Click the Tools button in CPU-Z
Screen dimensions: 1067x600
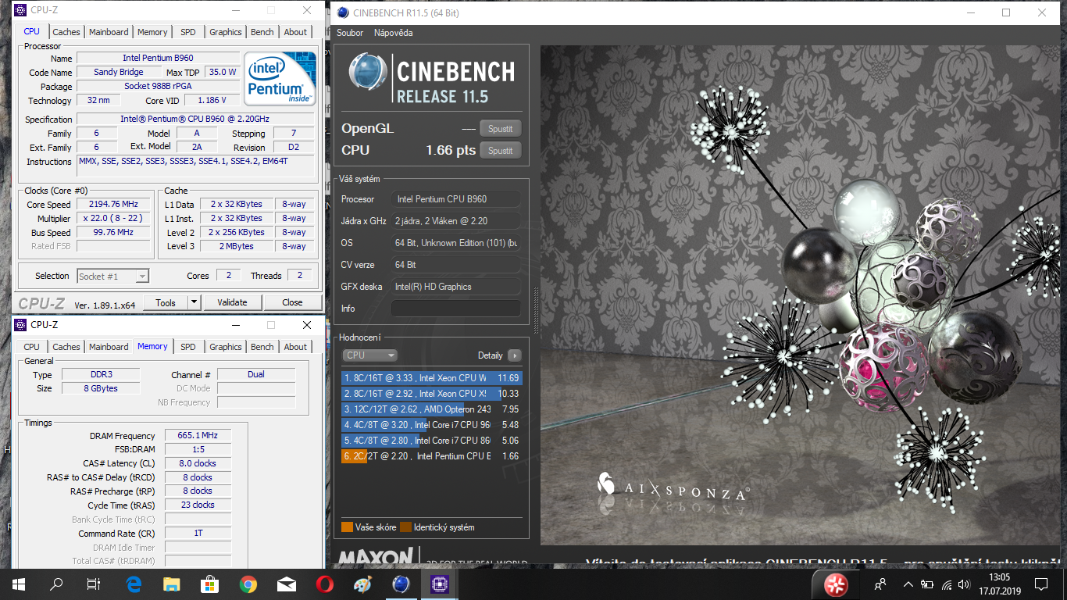[166, 302]
